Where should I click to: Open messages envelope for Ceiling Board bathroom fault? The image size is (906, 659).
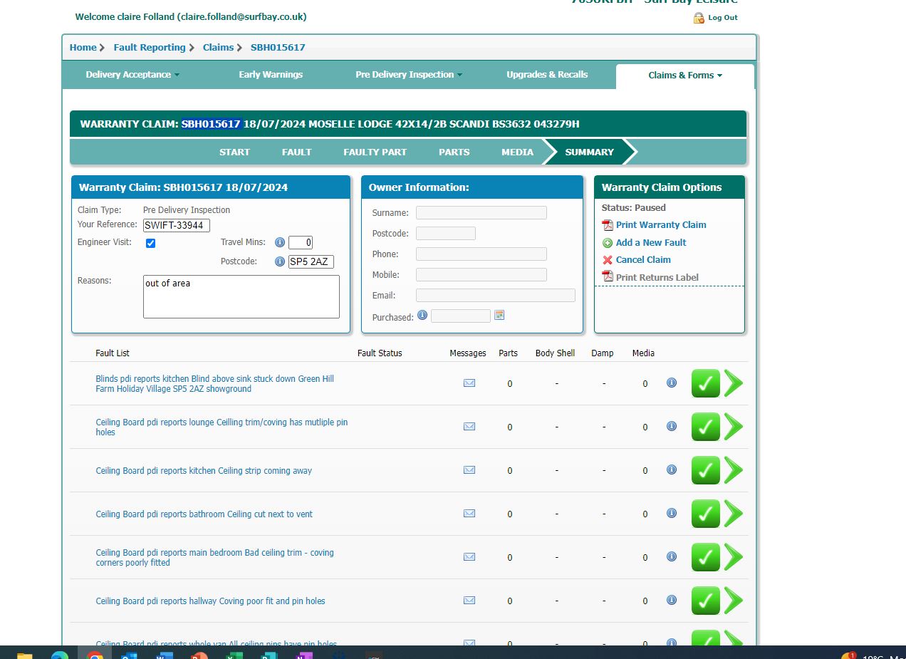469,513
